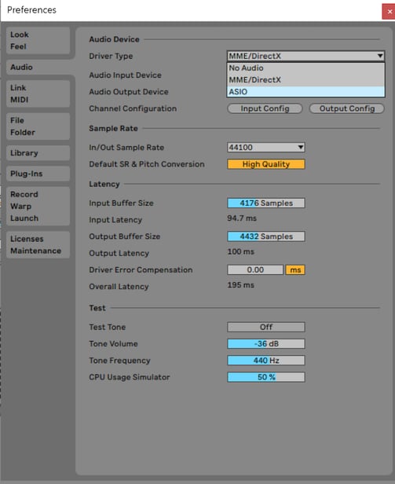The image size is (395, 484).
Task: Open the In/Out Sample Rate dropdown
Action: point(266,147)
